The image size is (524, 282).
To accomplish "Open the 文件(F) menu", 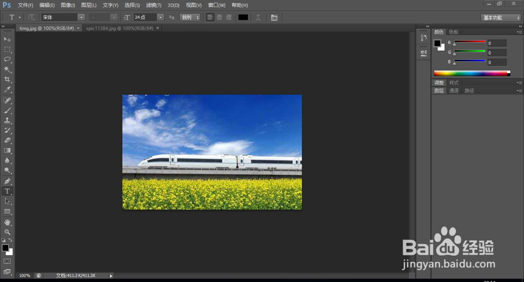I will (x=25, y=5).
